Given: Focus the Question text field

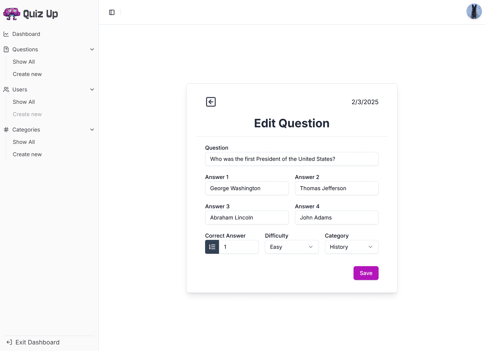Looking at the screenshot, I should (292, 159).
